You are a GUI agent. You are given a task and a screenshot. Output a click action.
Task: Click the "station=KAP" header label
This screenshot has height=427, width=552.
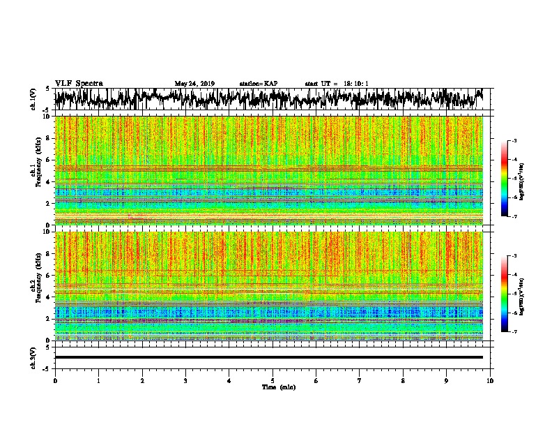tap(259, 84)
